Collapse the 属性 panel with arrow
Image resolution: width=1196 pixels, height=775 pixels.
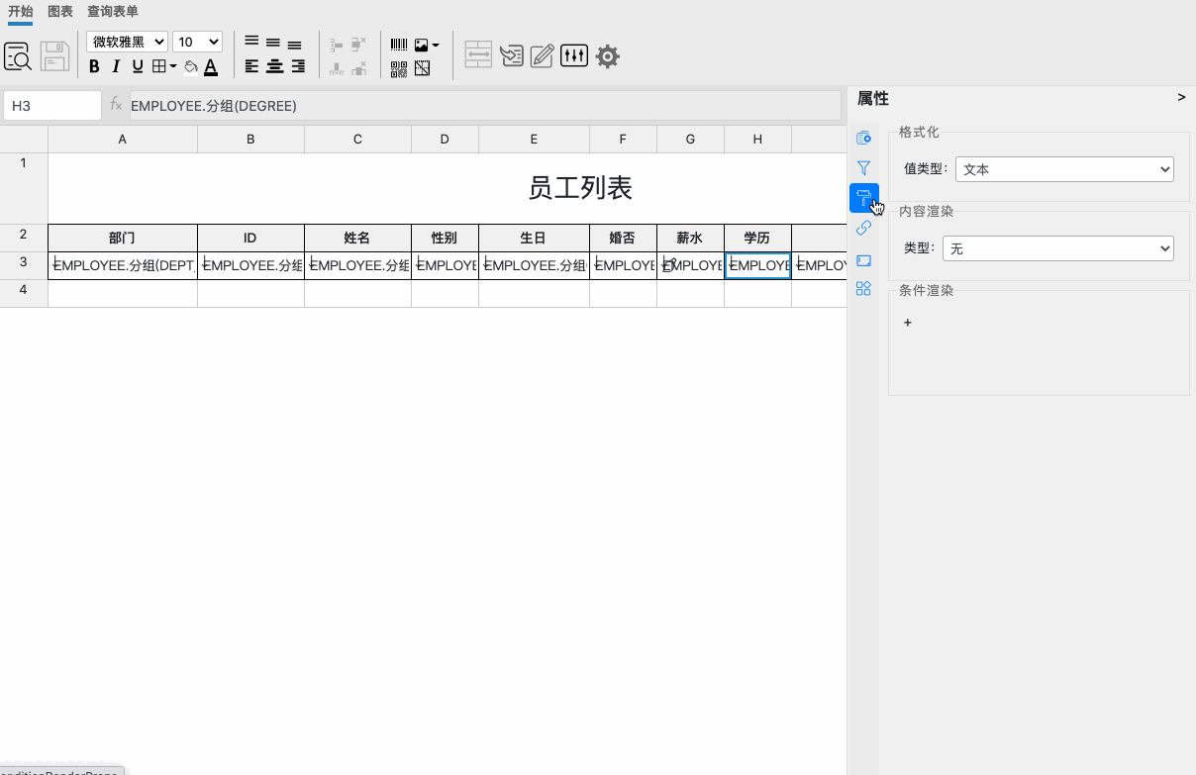1181,97
